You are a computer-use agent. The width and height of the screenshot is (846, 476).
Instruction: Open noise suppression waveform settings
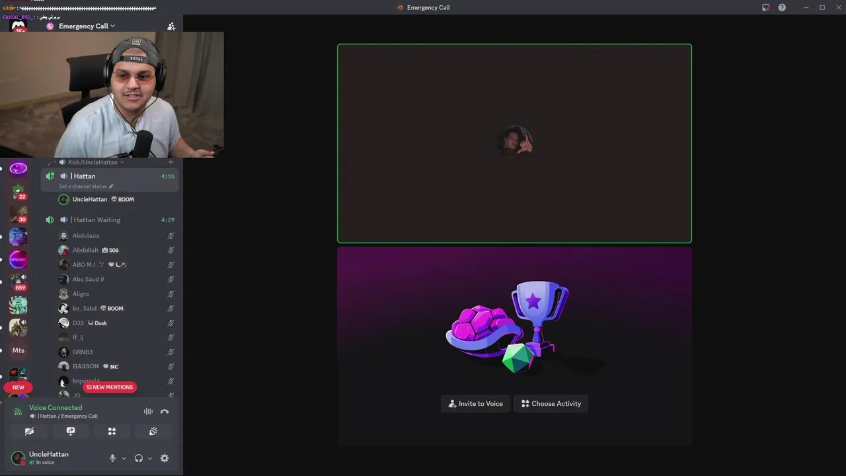click(148, 411)
